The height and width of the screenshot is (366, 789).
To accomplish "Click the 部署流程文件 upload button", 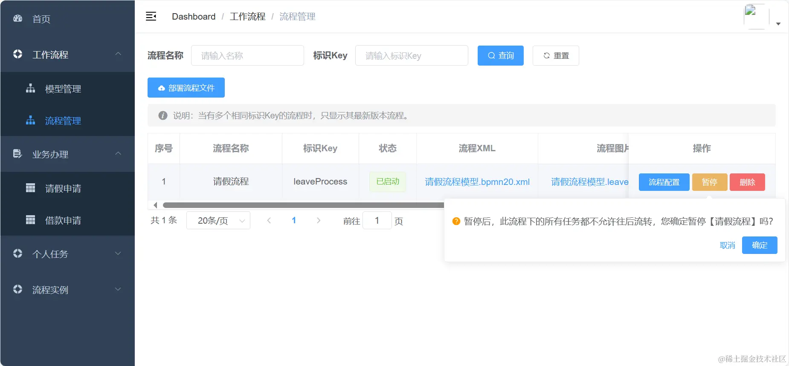I will click(x=186, y=88).
